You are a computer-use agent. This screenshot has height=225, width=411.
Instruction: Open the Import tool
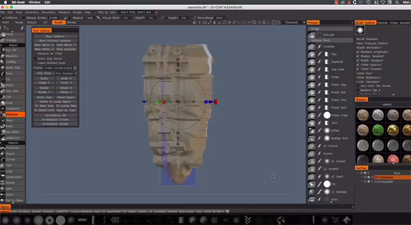[x=13, y=154]
